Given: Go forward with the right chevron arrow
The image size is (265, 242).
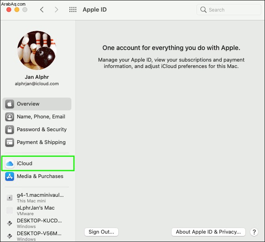Looking at the screenshot, I should click(57, 10).
